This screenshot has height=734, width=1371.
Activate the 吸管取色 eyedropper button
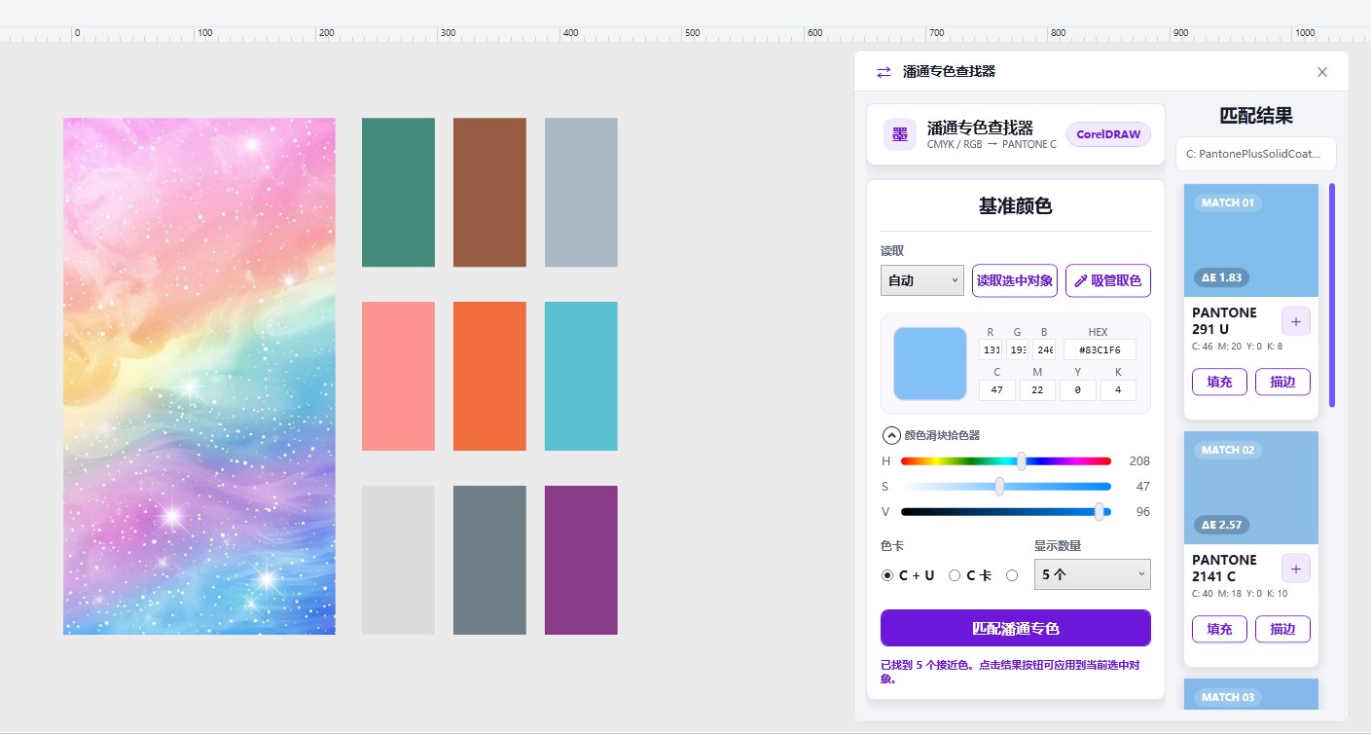(1108, 280)
